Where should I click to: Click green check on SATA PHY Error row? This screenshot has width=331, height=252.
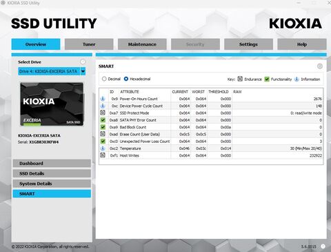click(103, 120)
